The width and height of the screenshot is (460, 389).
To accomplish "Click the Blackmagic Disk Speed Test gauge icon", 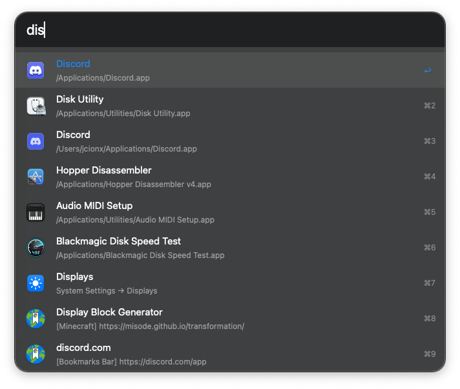I will (36, 248).
